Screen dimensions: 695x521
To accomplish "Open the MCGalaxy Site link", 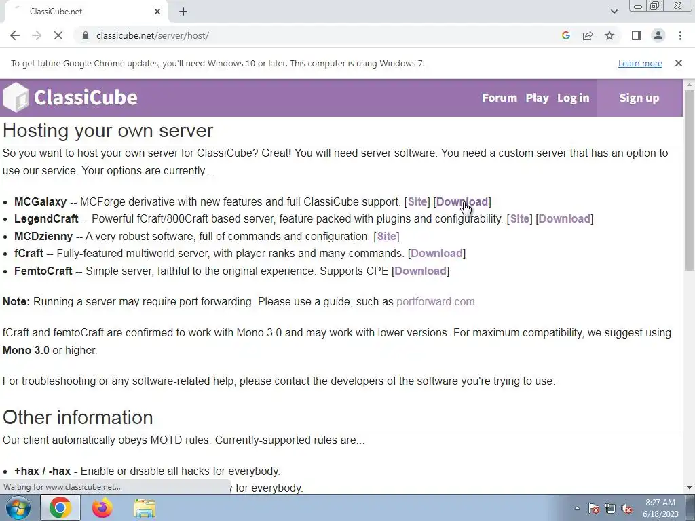I will 417,202.
